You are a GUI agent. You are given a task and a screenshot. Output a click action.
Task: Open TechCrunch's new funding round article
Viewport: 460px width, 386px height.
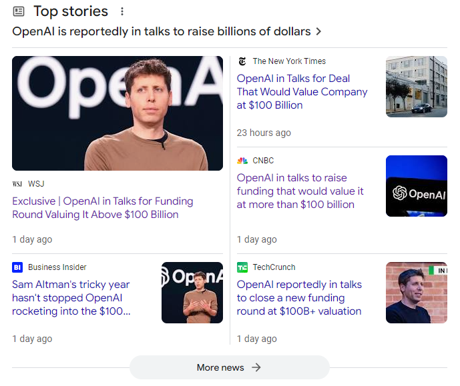click(299, 298)
